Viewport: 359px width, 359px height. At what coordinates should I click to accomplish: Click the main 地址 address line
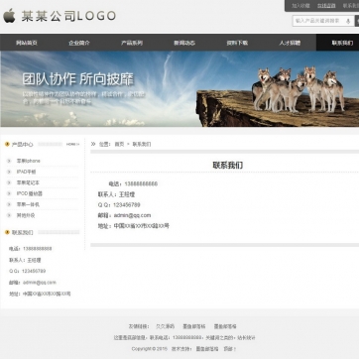pos(133,226)
